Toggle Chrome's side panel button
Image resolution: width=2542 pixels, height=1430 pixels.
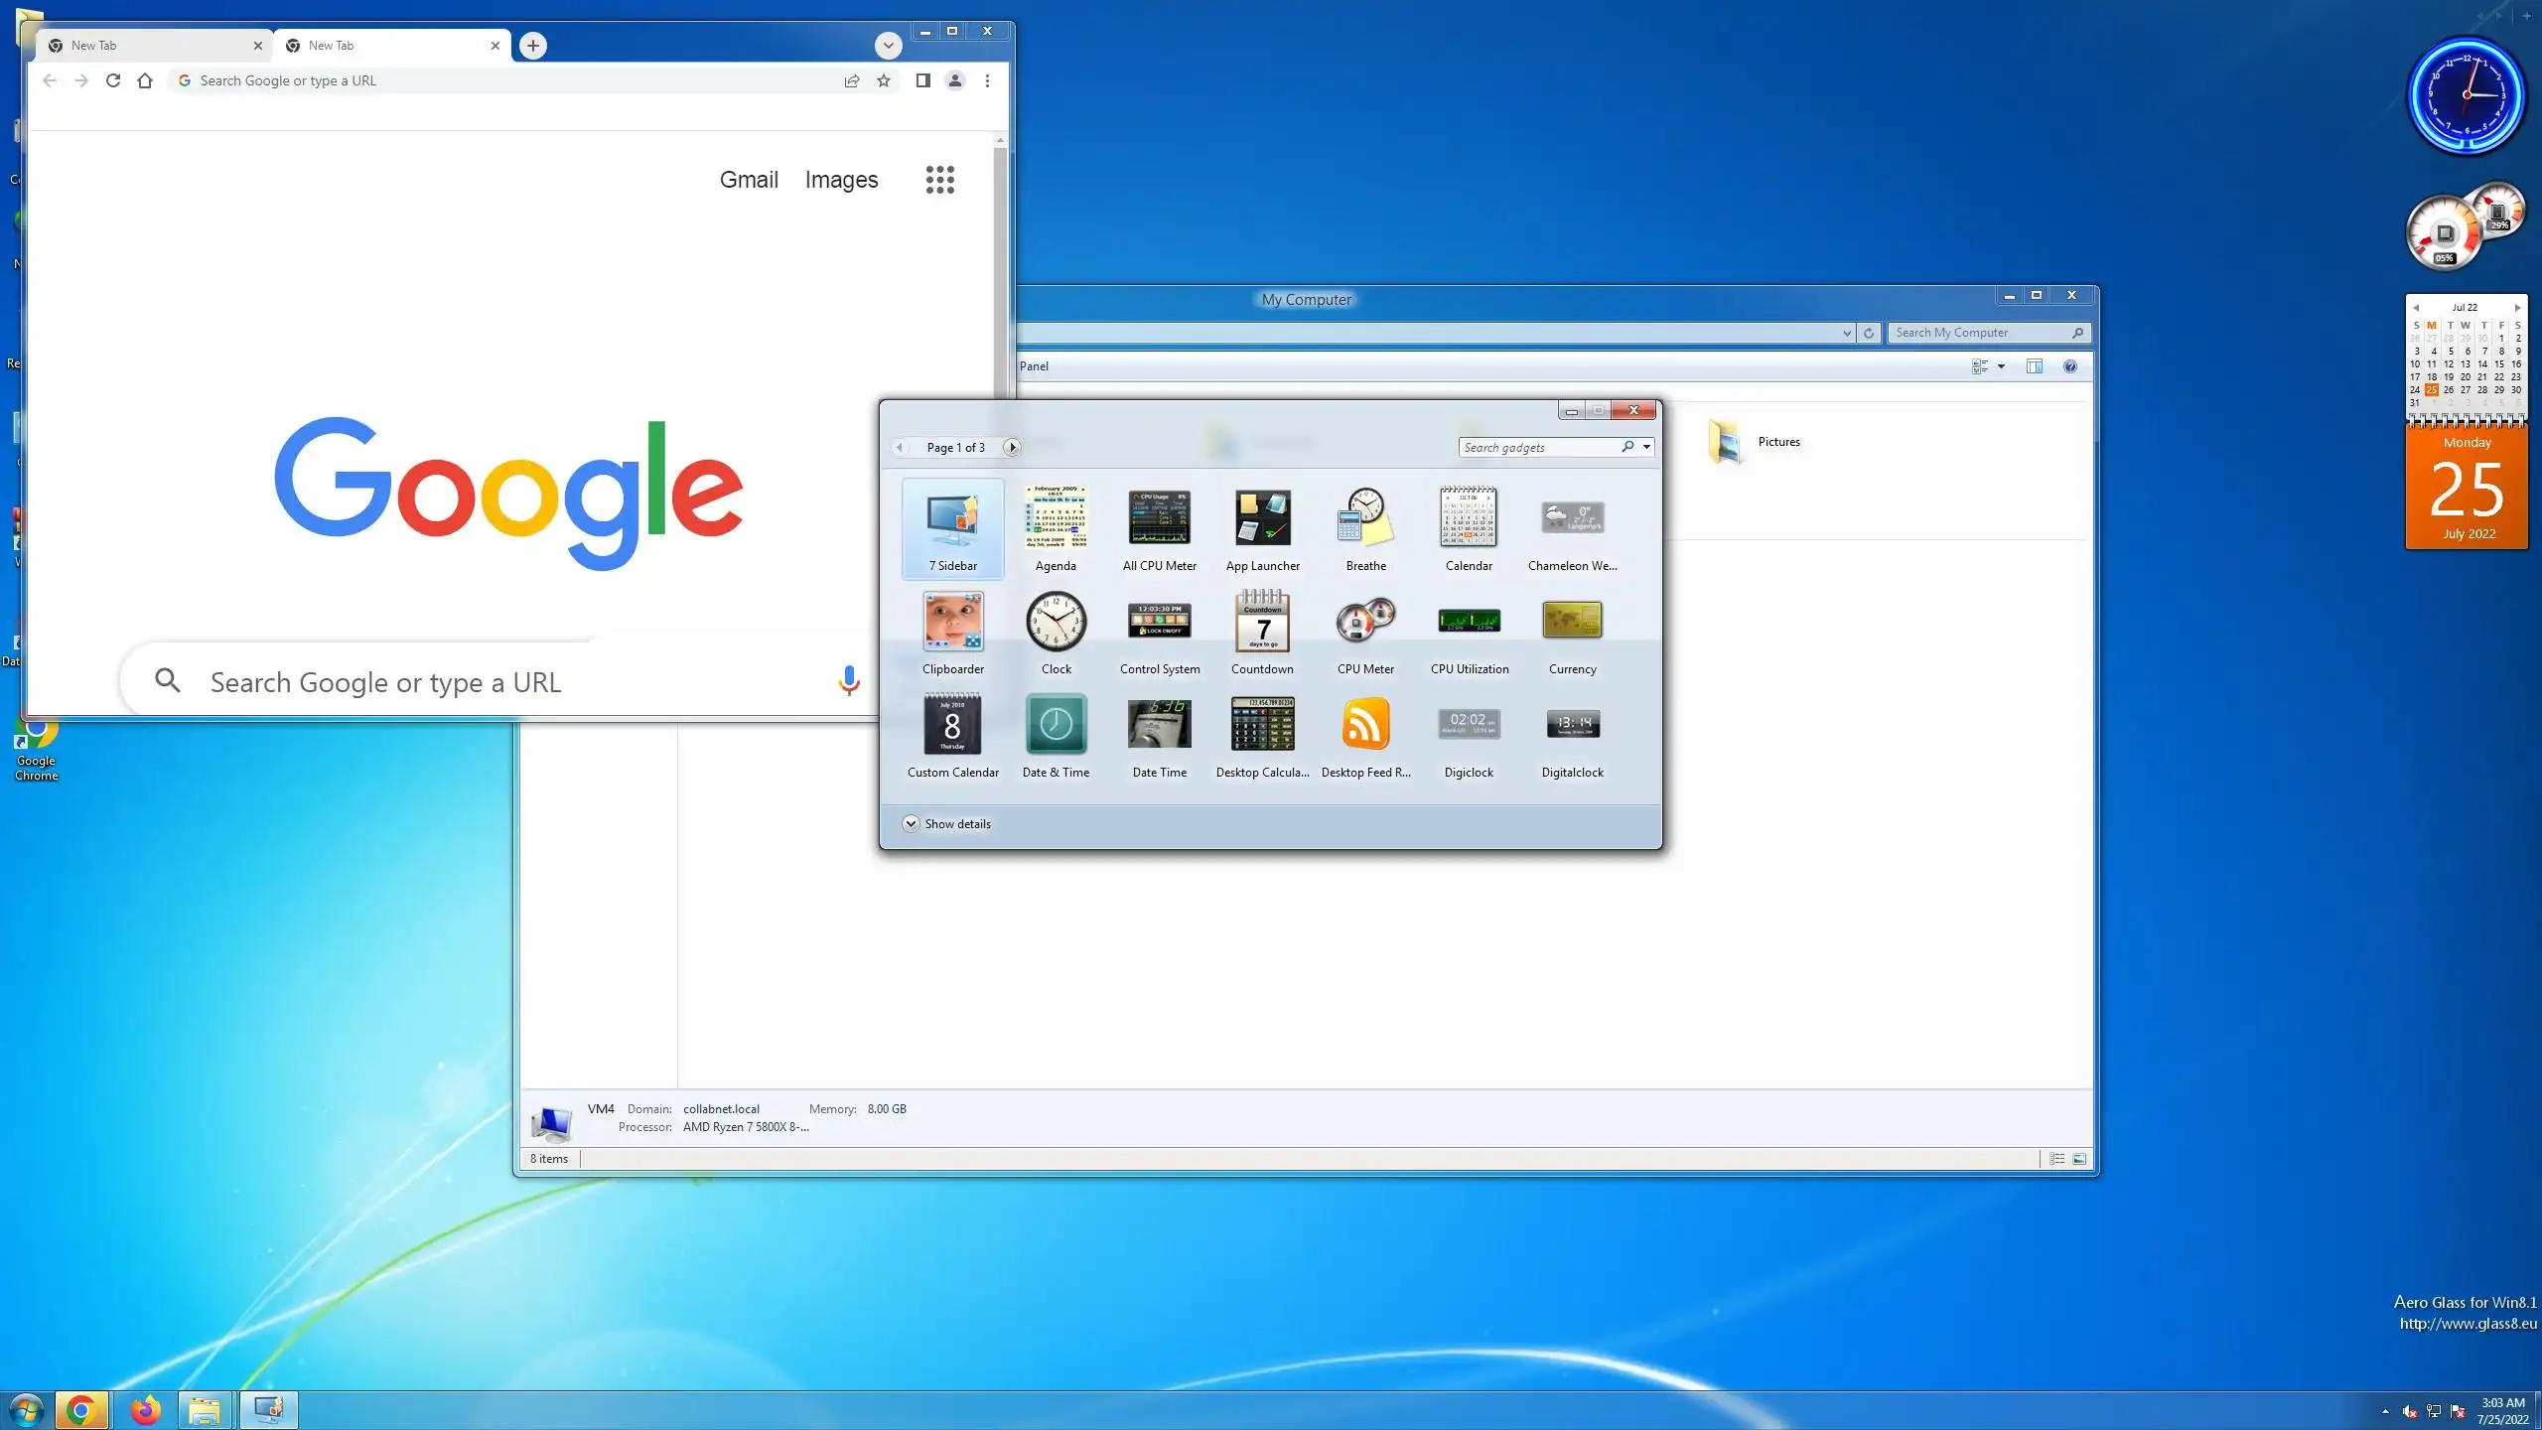pyautogui.click(x=922, y=81)
